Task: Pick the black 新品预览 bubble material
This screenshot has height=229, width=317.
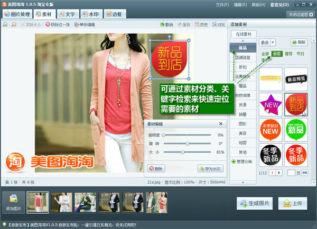Action: tap(296, 79)
